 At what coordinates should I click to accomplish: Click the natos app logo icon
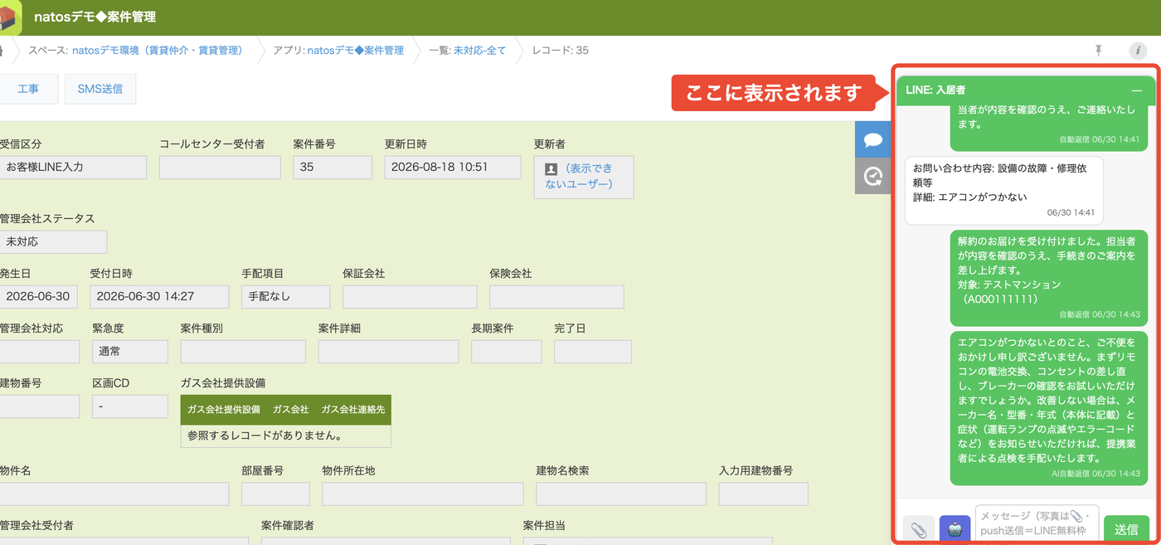pos(10,17)
